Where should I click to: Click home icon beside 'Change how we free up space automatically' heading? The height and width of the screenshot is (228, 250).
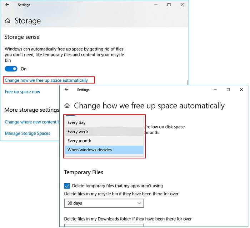[67, 106]
